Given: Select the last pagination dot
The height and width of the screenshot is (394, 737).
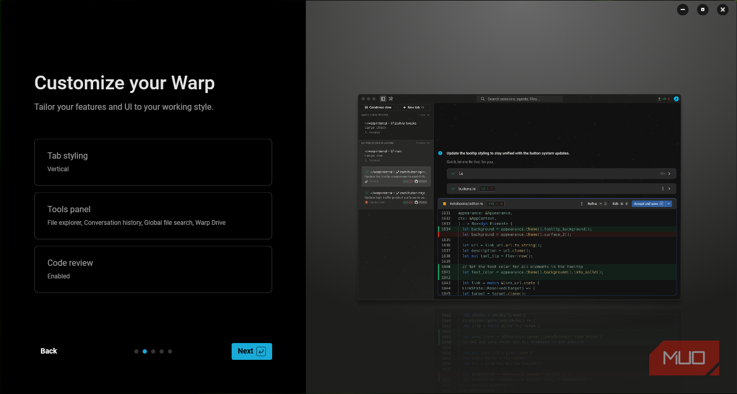Looking at the screenshot, I should (x=170, y=351).
